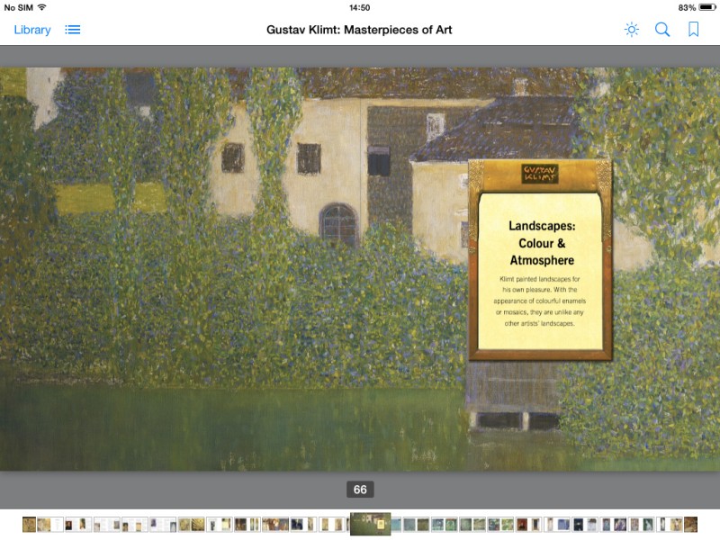Tap the page number 66 indicator

(360, 490)
